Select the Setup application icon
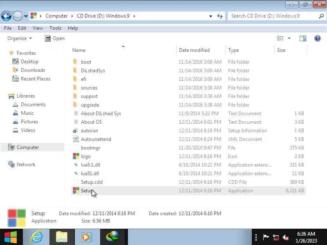The image size is (327, 245). tap(76, 190)
